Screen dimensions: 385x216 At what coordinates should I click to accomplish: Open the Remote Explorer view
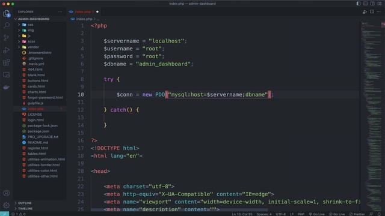tap(7, 74)
